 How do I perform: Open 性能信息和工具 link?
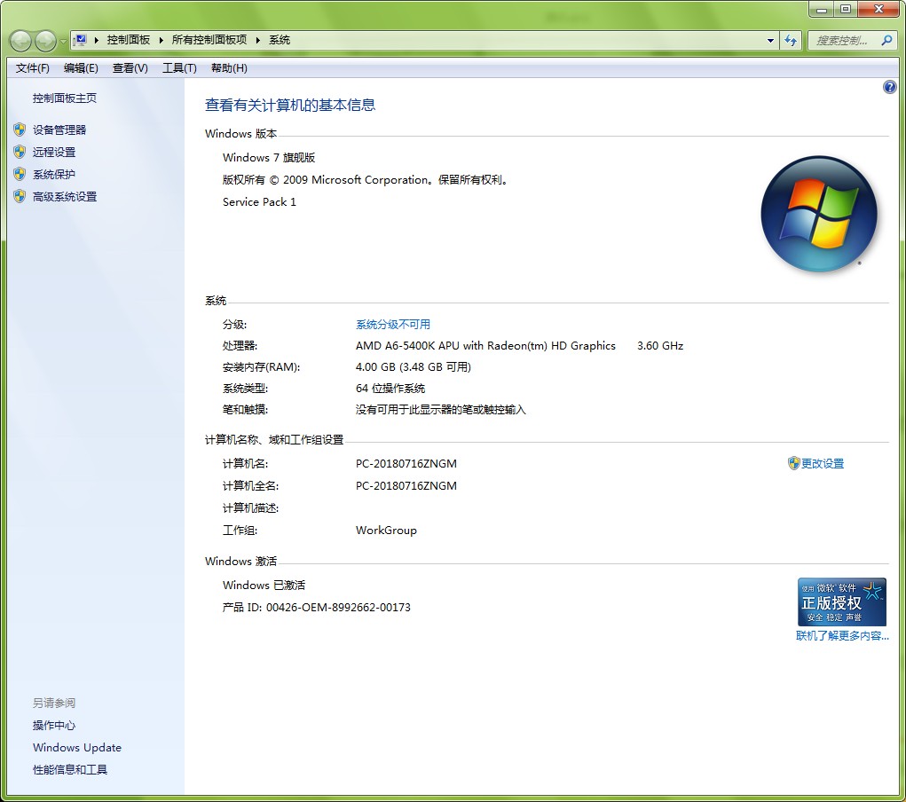click(70, 770)
